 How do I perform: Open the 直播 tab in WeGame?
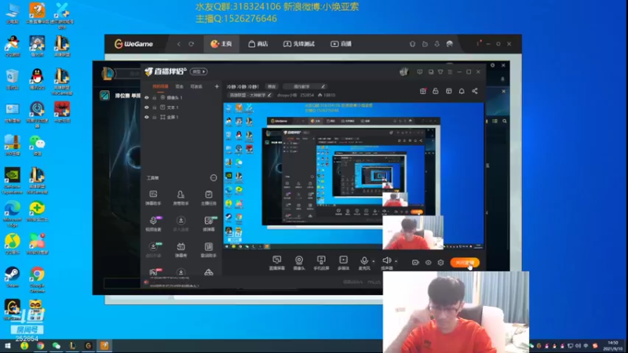click(x=341, y=44)
